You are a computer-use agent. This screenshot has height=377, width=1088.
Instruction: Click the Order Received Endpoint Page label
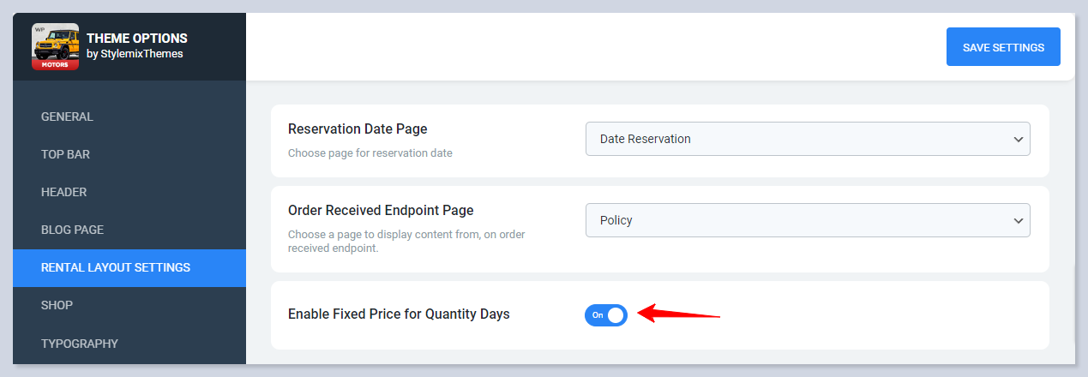click(381, 211)
